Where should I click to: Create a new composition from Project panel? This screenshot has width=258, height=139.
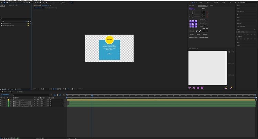coord(5,89)
